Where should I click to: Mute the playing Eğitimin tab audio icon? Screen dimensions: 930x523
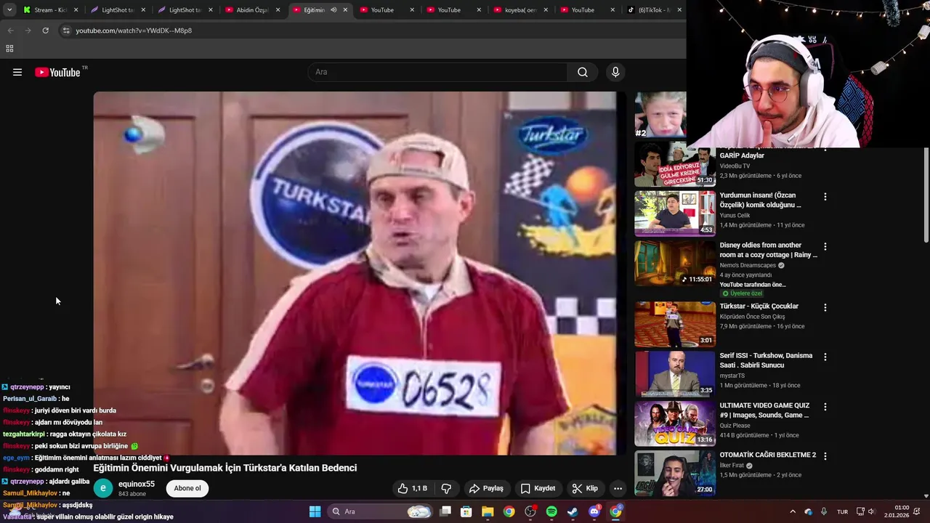click(x=333, y=10)
